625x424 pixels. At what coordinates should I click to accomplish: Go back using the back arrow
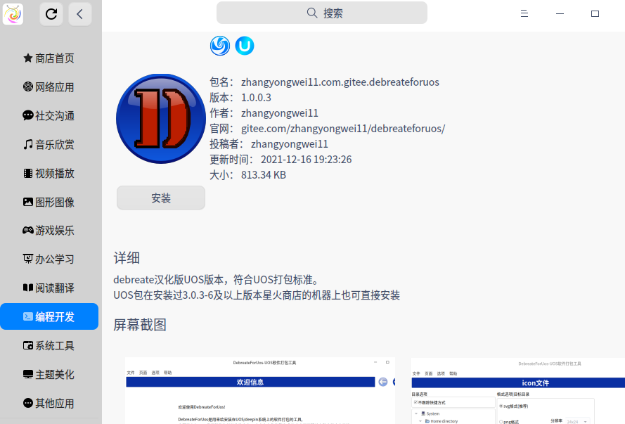(79, 13)
